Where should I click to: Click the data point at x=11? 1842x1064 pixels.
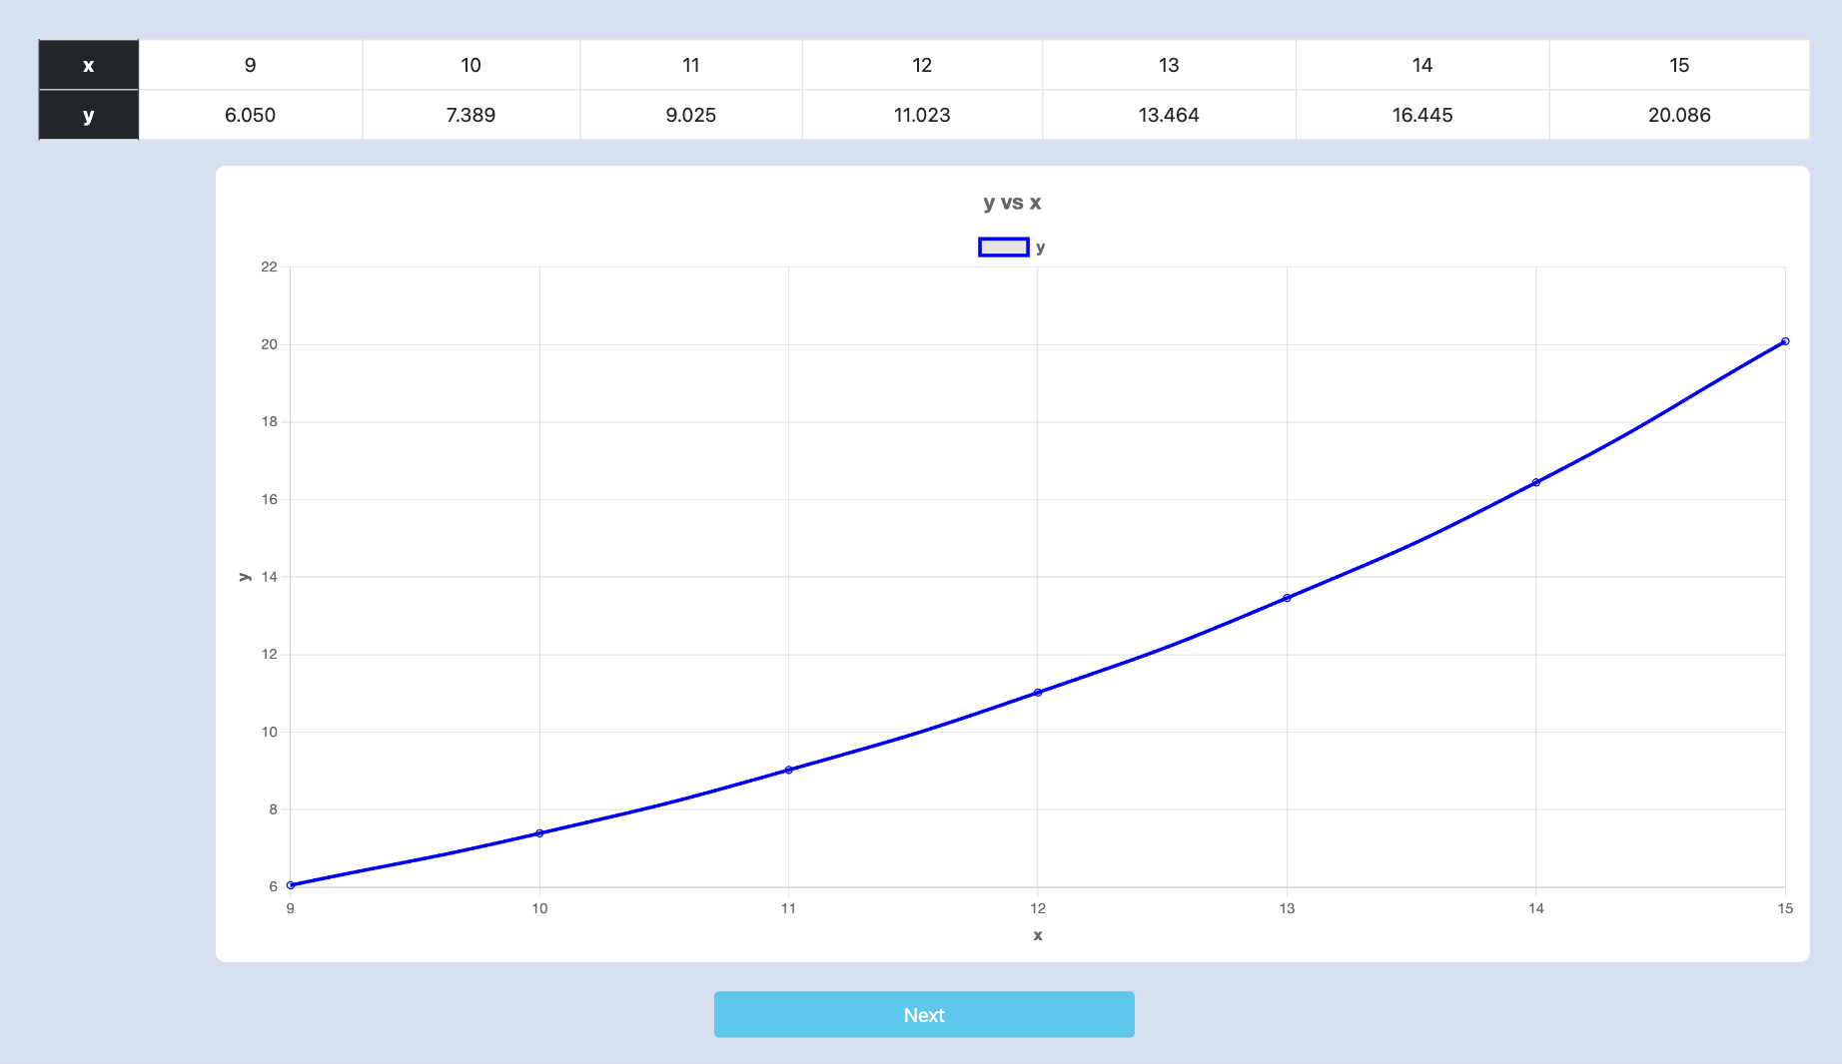coord(789,770)
